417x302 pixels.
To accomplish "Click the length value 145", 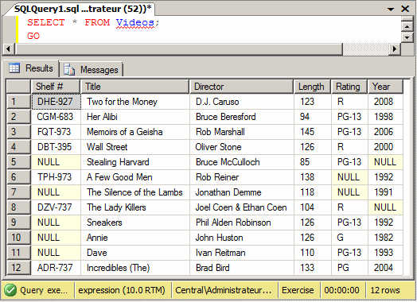I will 307,132.
